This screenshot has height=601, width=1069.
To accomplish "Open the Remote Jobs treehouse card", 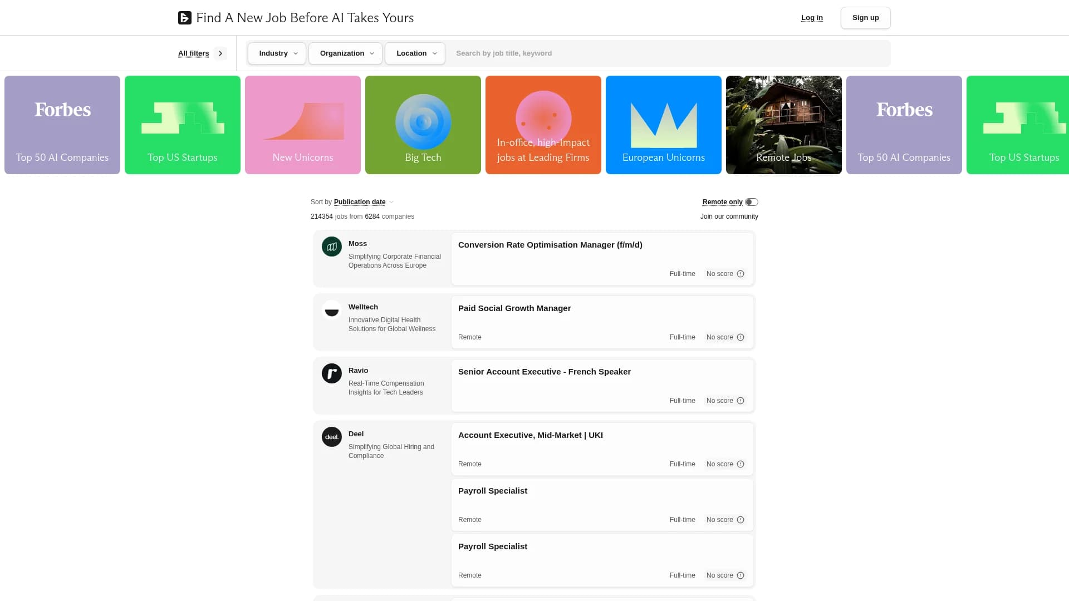I will (x=784, y=125).
